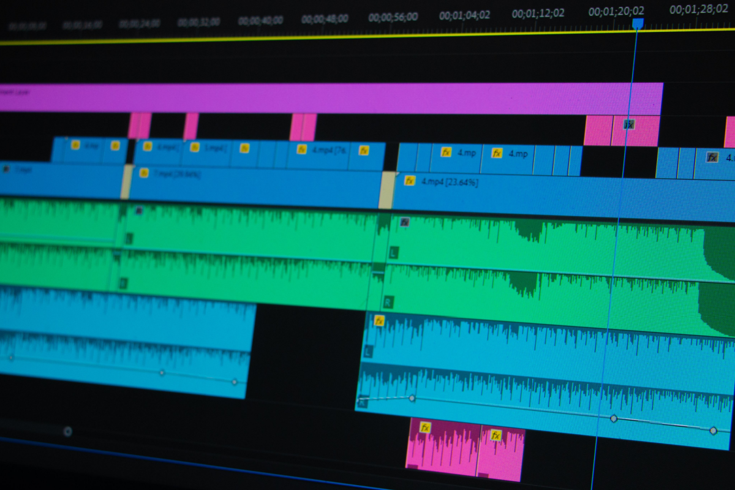Click the fx badge on the pink clip under the playhead
Screen dimensions: 735x490
pos(628,124)
